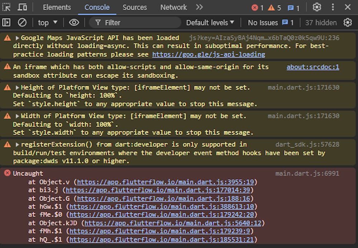
Task: Open the goo.gle/js-api-loading link
Action: (x=208, y=54)
